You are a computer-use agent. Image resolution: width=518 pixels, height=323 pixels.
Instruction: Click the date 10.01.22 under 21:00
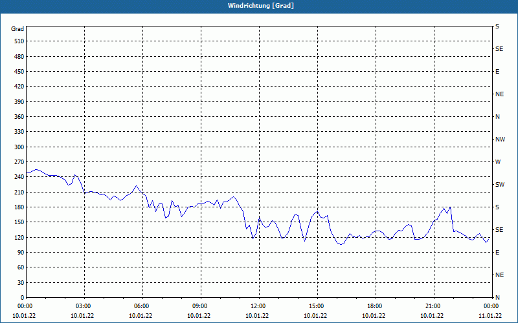[x=432, y=316]
